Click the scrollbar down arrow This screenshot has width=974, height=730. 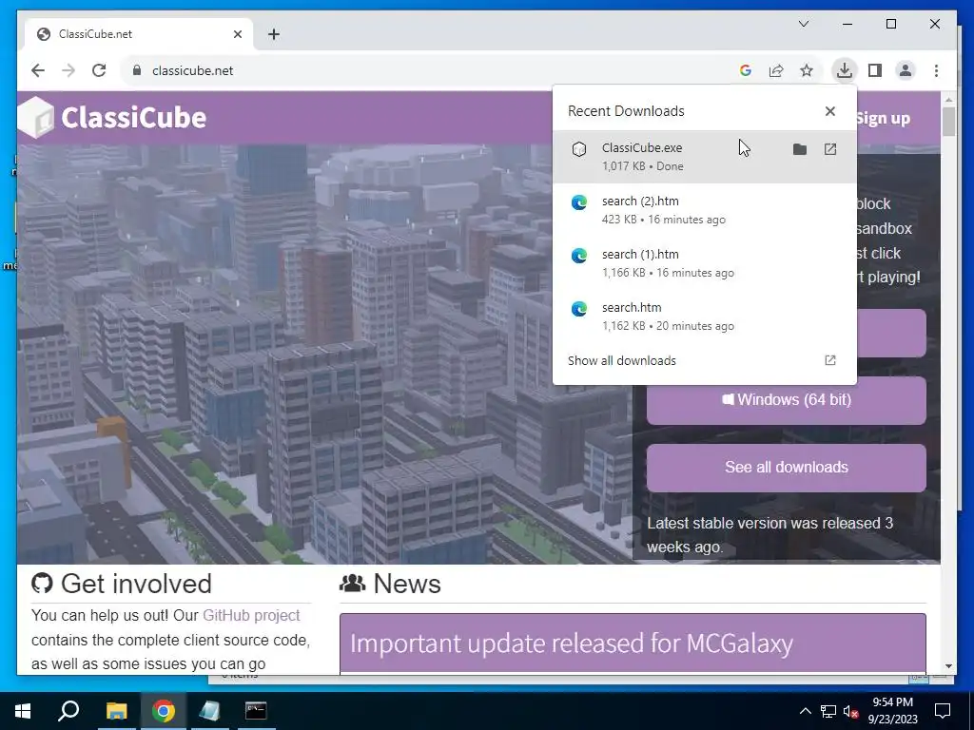point(948,666)
